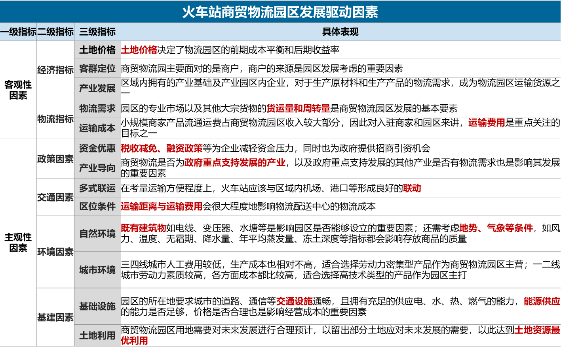Click the red text 土地资源最优利用
Screen dimensions: 561x352
[x=340, y=335]
